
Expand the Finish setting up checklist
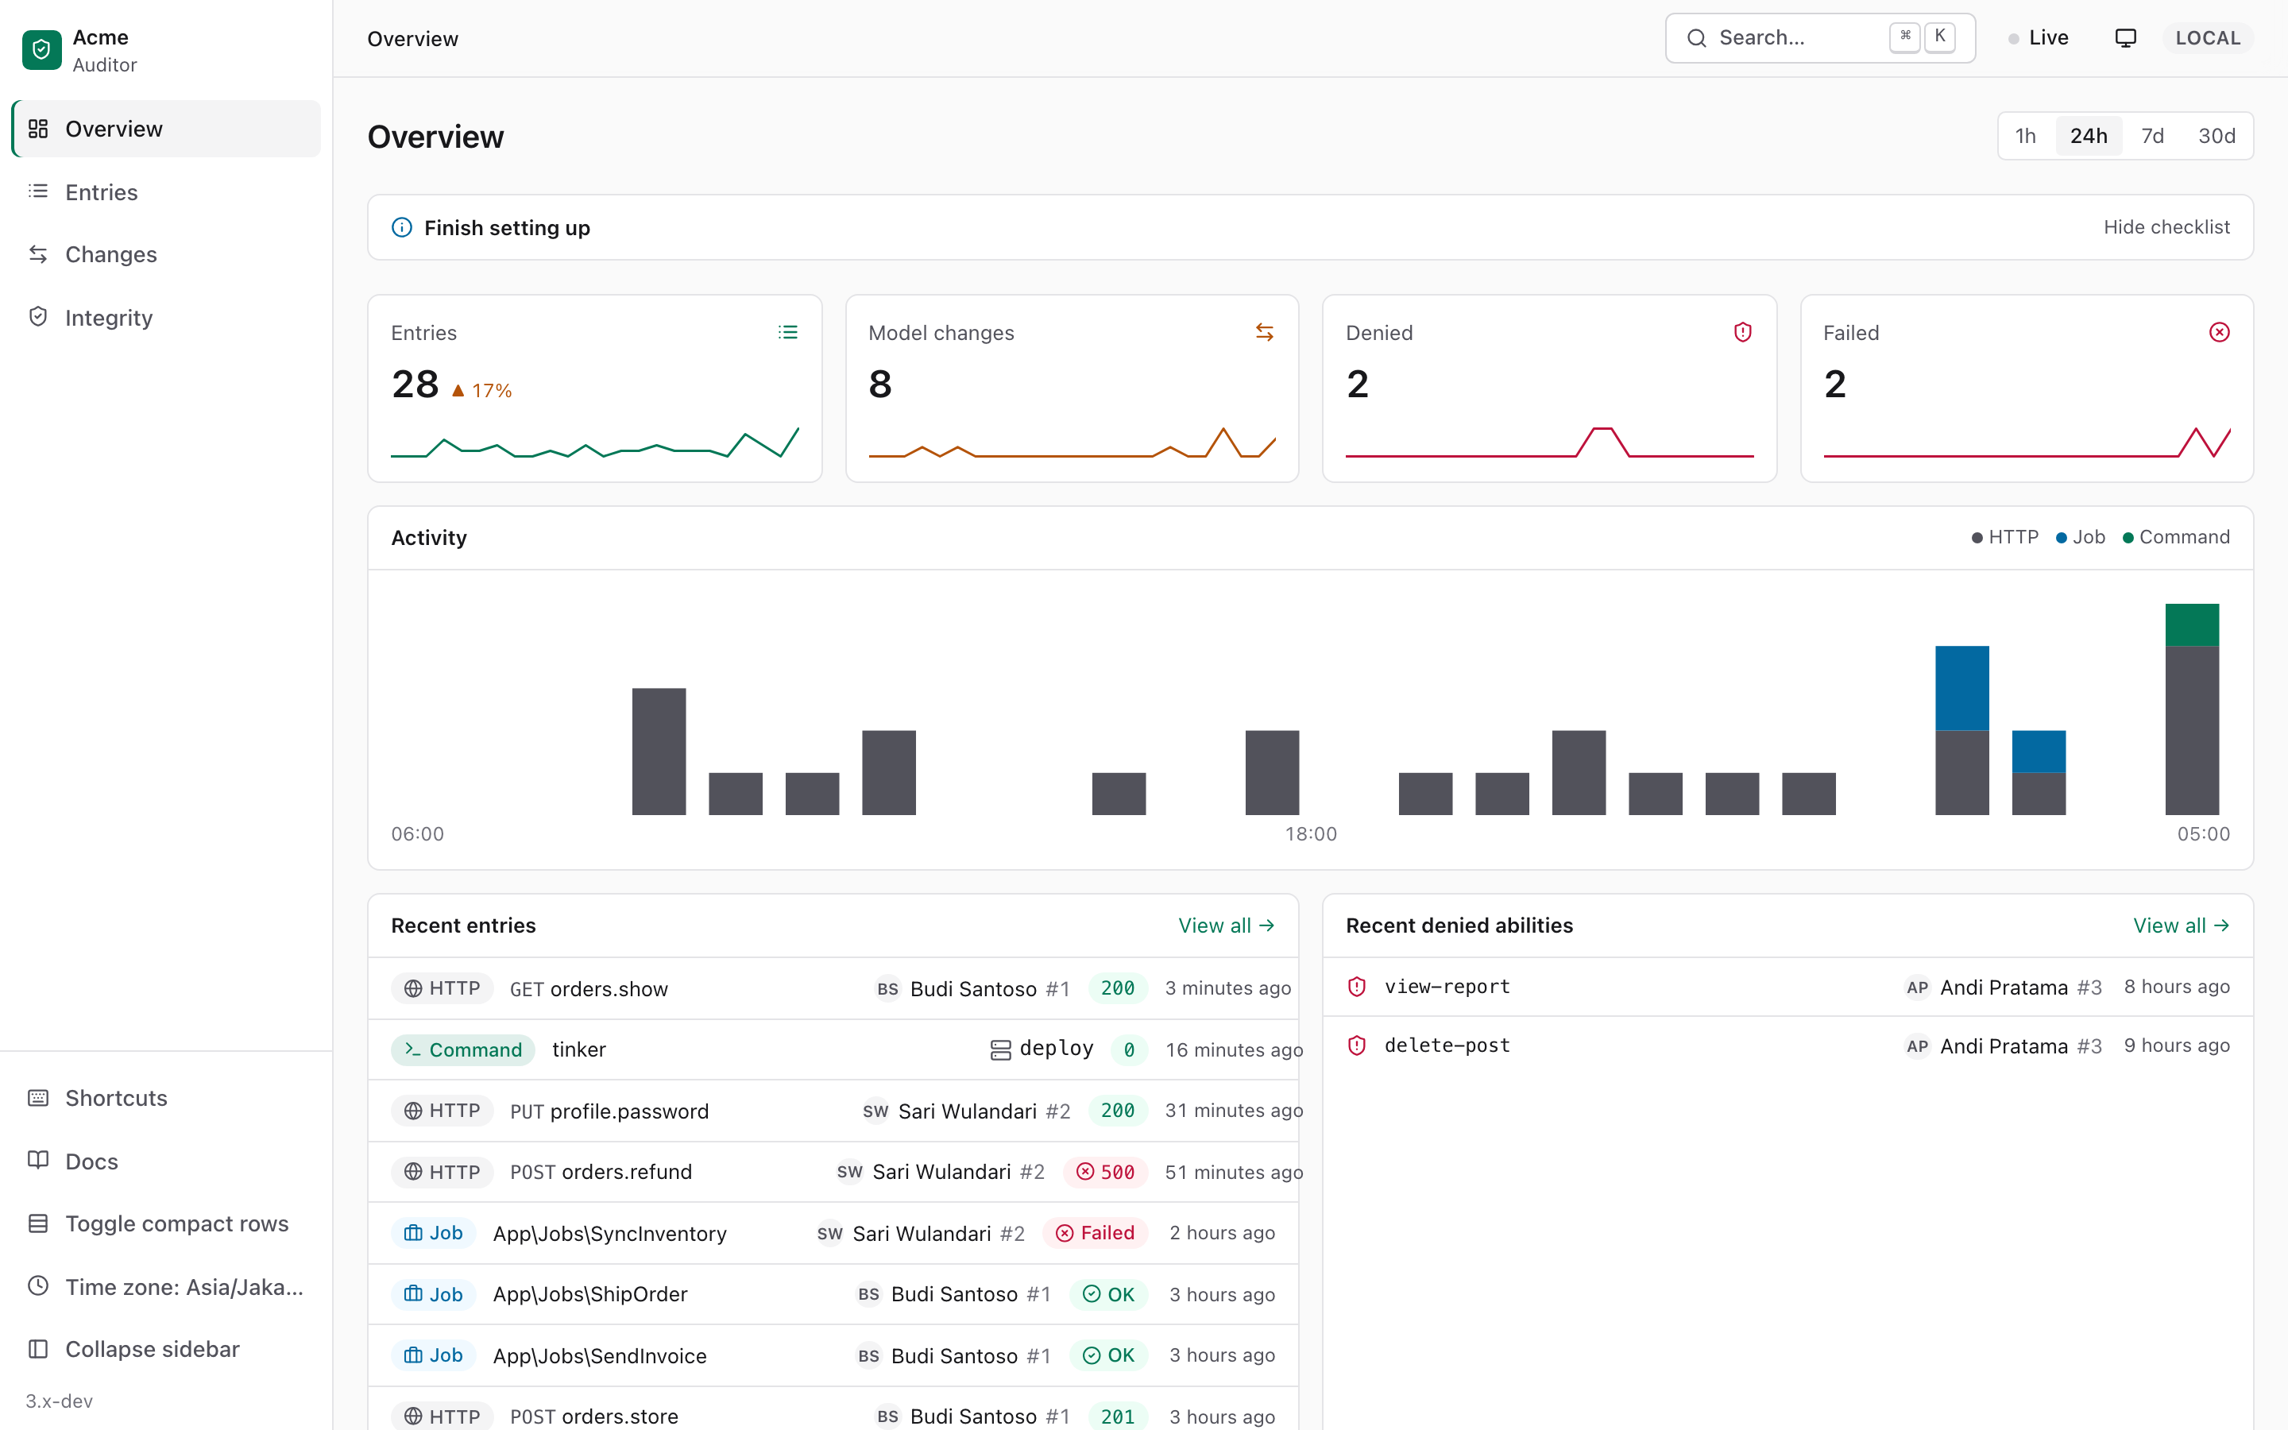pyautogui.click(x=507, y=228)
